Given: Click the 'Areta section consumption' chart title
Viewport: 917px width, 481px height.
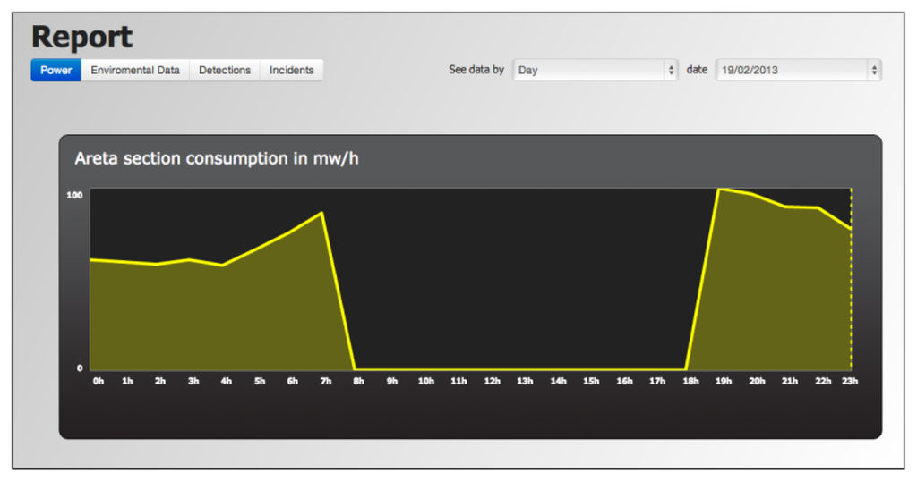Looking at the screenshot, I should 217,158.
